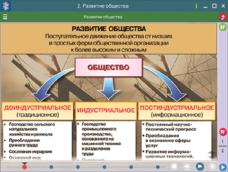Image resolution: width=228 pixels, height=172 pixels.
Task: Click 'Господство сельского натурального хозяйства' bullet
Action: click(x=32, y=129)
